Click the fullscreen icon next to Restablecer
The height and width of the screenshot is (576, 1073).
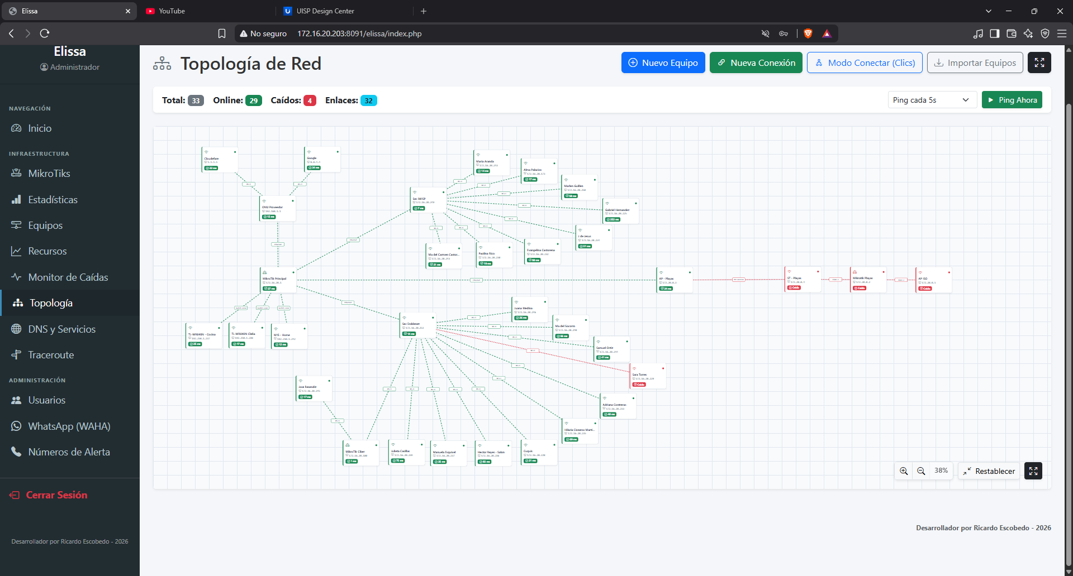pyautogui.click(x=1033, y=471)
